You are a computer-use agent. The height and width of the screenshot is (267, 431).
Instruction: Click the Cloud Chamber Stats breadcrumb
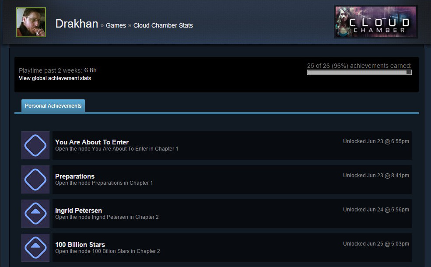[x=163, y=25]
